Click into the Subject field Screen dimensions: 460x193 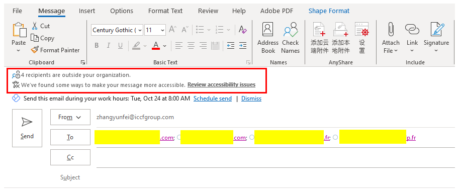[x=276, y=177]
